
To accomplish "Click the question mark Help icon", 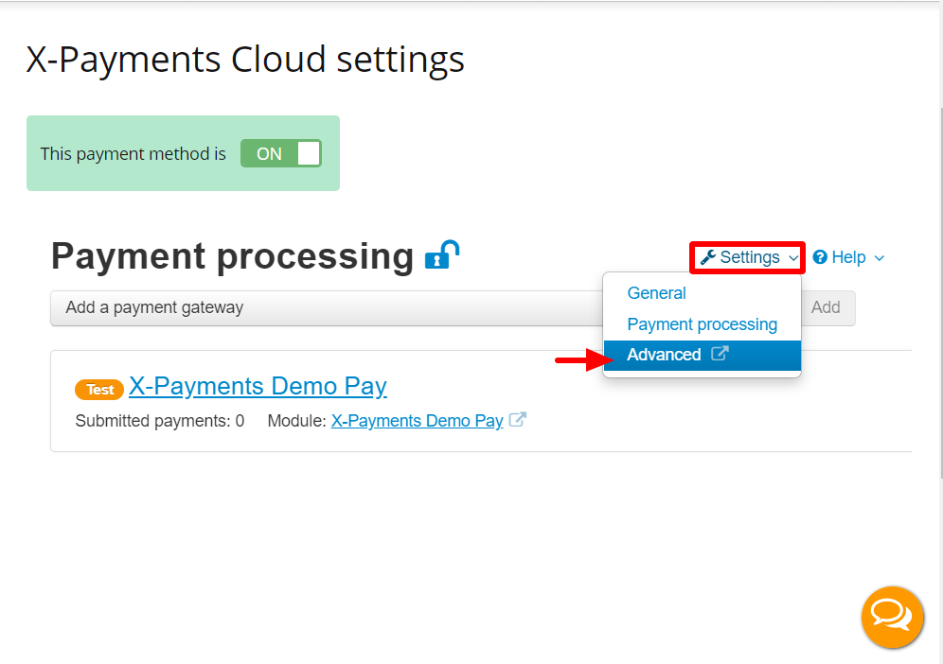I will click(x=820, y=257).
